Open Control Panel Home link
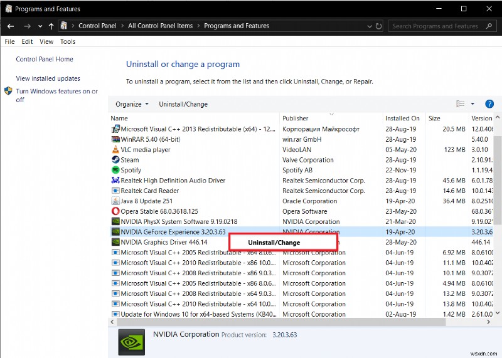This screenshot has width=502, height=358. click(x=45, y=59)
